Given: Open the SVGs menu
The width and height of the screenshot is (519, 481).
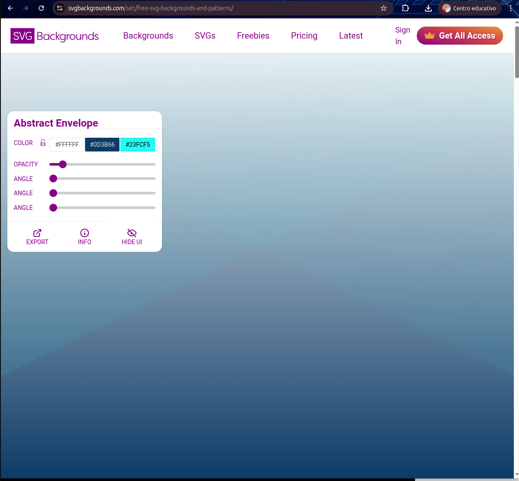Looking at the screenshot, I should pos(205,36).
